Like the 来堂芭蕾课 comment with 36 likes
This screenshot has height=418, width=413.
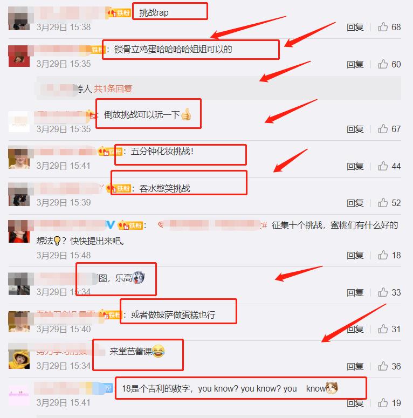click(x=383, y=366)
